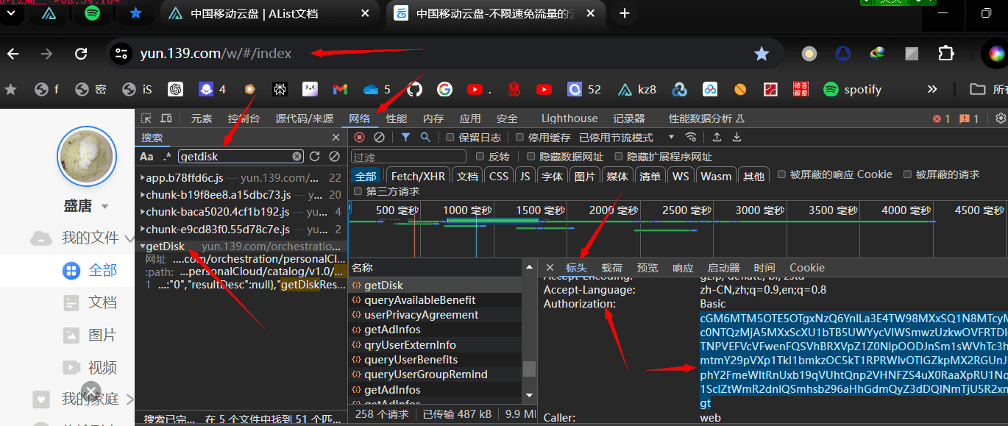Screen dimensions: 1008x426
Task: Click the record network log button
Action: [x=360, y=138]
